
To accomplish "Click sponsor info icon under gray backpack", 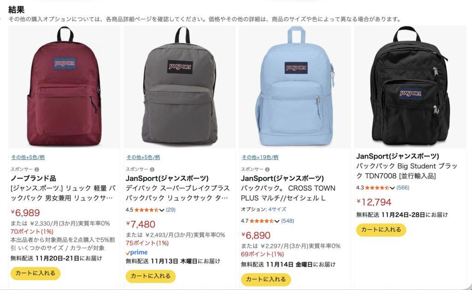I will (152, 170).
